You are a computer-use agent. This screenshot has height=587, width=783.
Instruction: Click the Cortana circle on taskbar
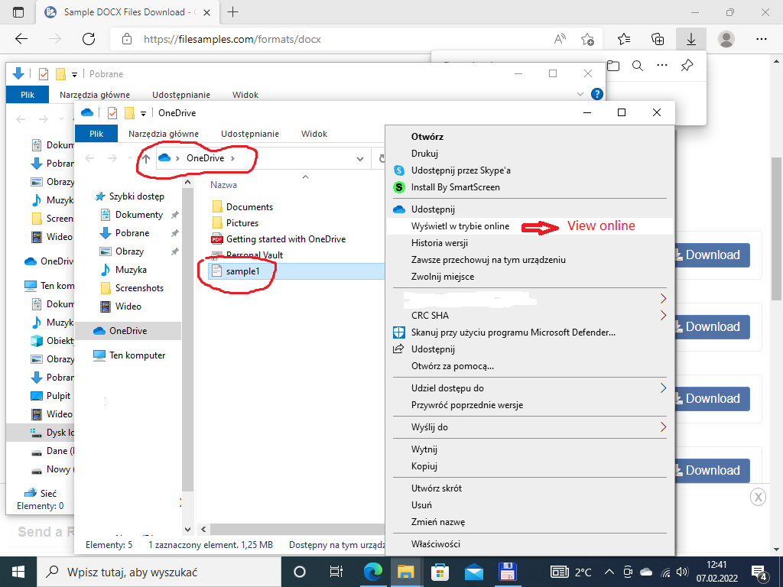click(300, 572)
